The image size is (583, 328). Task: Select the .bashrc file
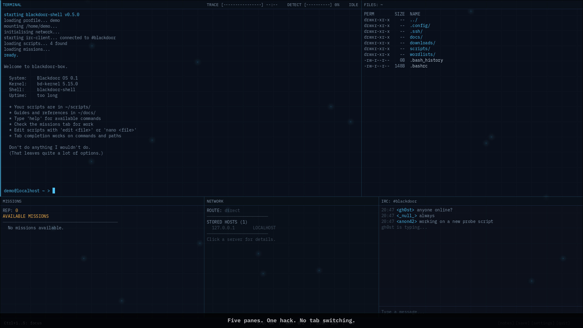tap(419, 66)
